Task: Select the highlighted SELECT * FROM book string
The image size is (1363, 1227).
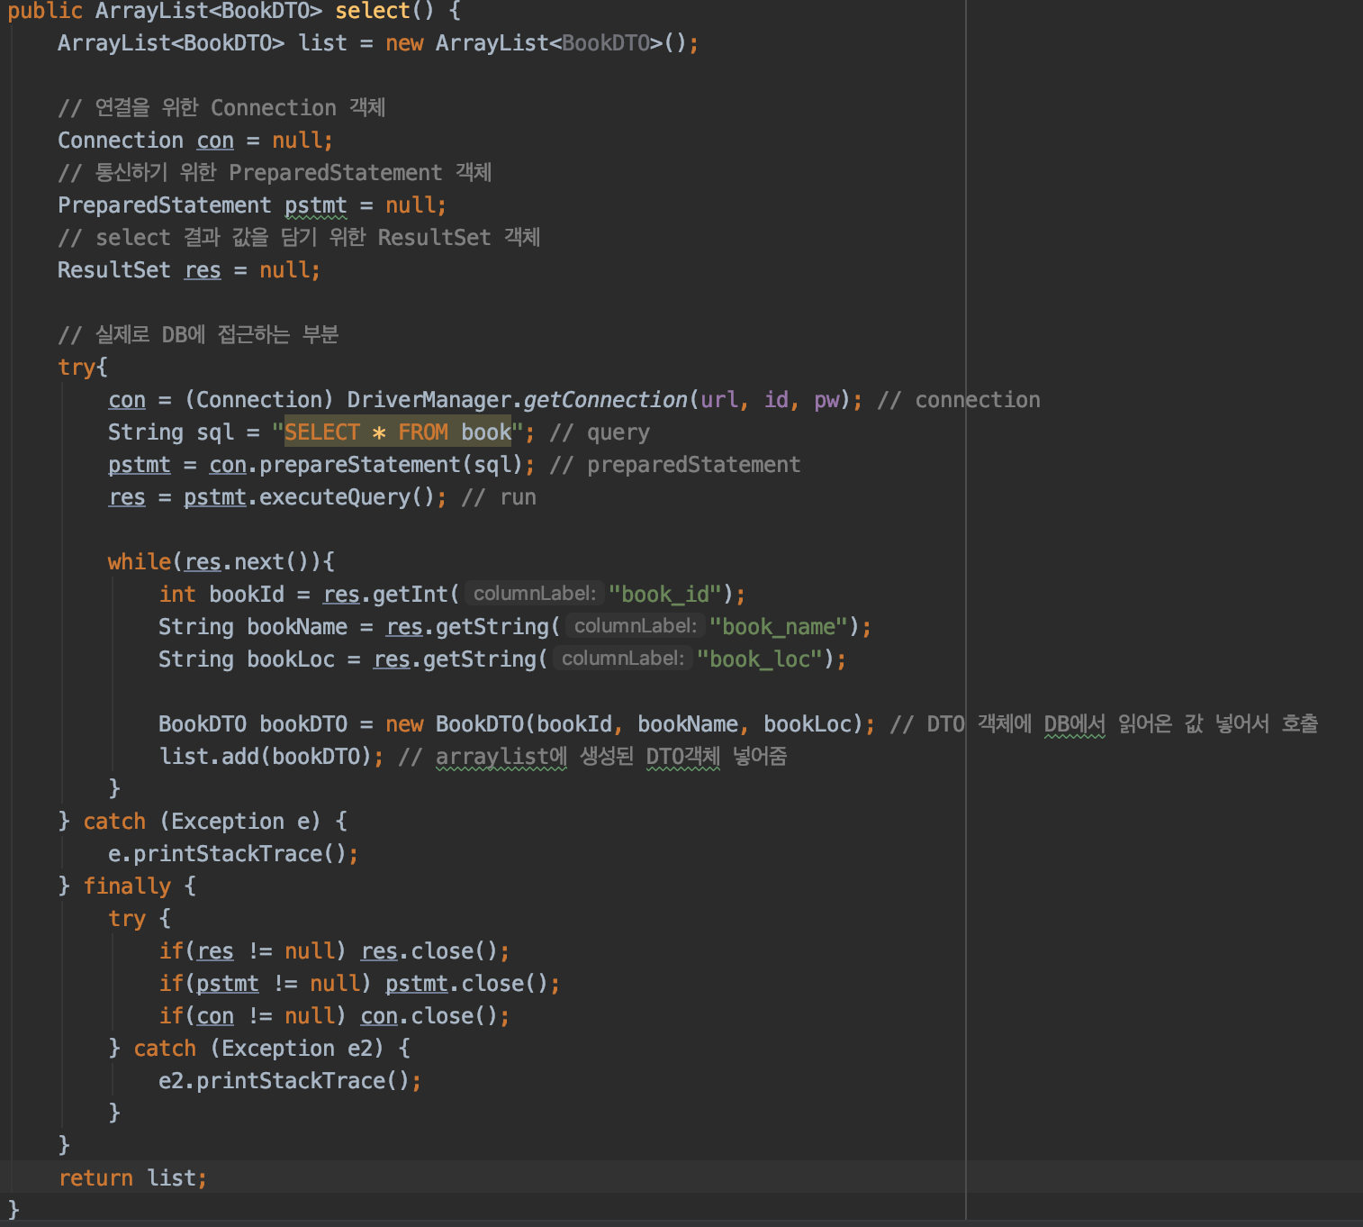Action: 397,432
